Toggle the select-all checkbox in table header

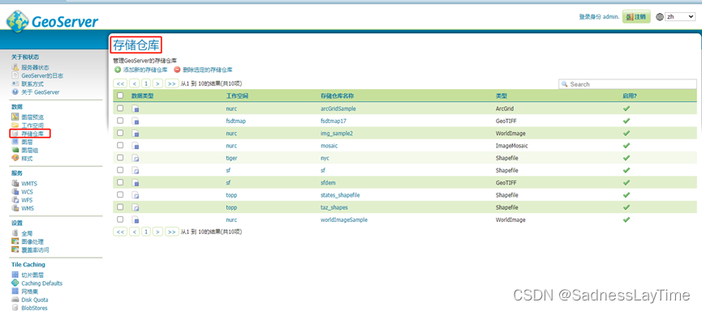pyautogui.click(x=120, y=96)
